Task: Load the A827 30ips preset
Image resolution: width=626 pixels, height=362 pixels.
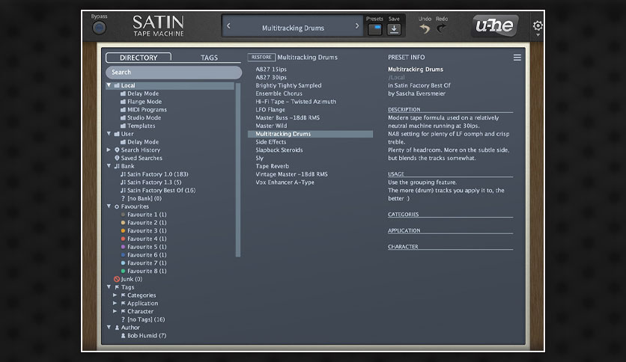Action: click(x=271, y=77)
